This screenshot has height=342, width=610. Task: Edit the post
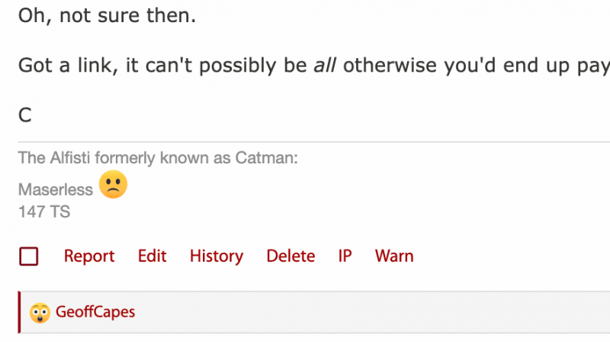click(152, 256)
